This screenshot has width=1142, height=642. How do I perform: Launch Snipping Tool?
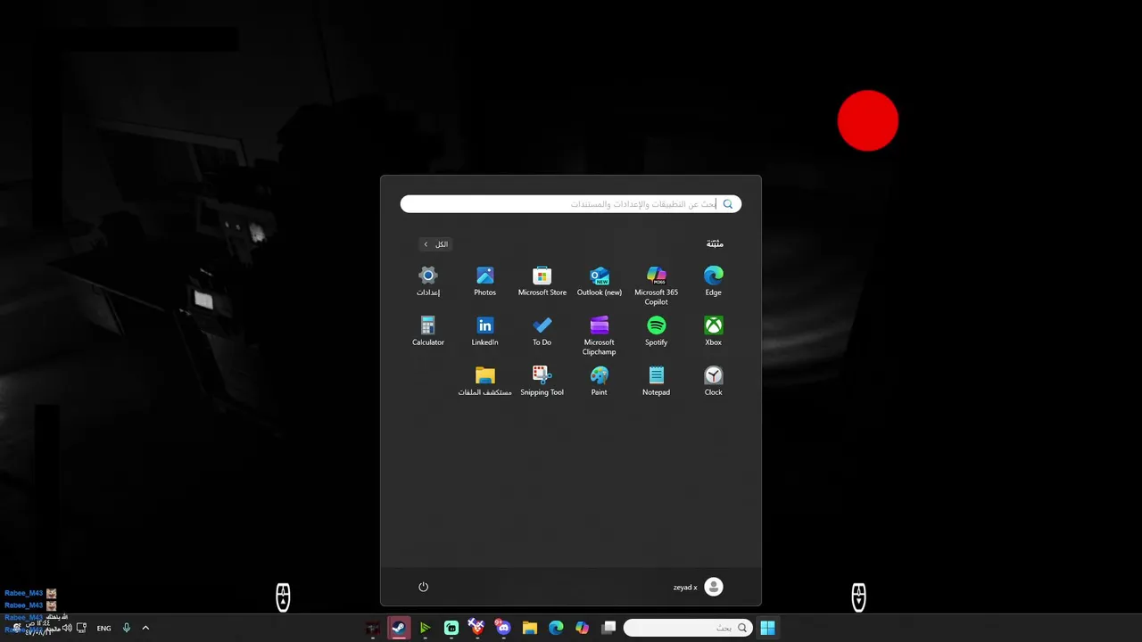[542, 381]
